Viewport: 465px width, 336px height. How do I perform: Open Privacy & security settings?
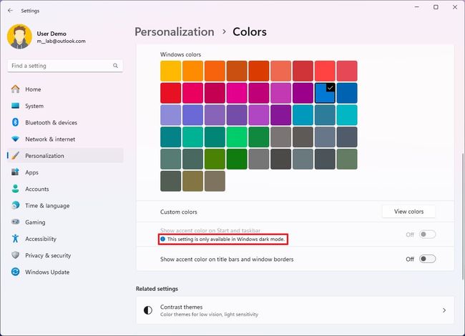tap(48, 255)
